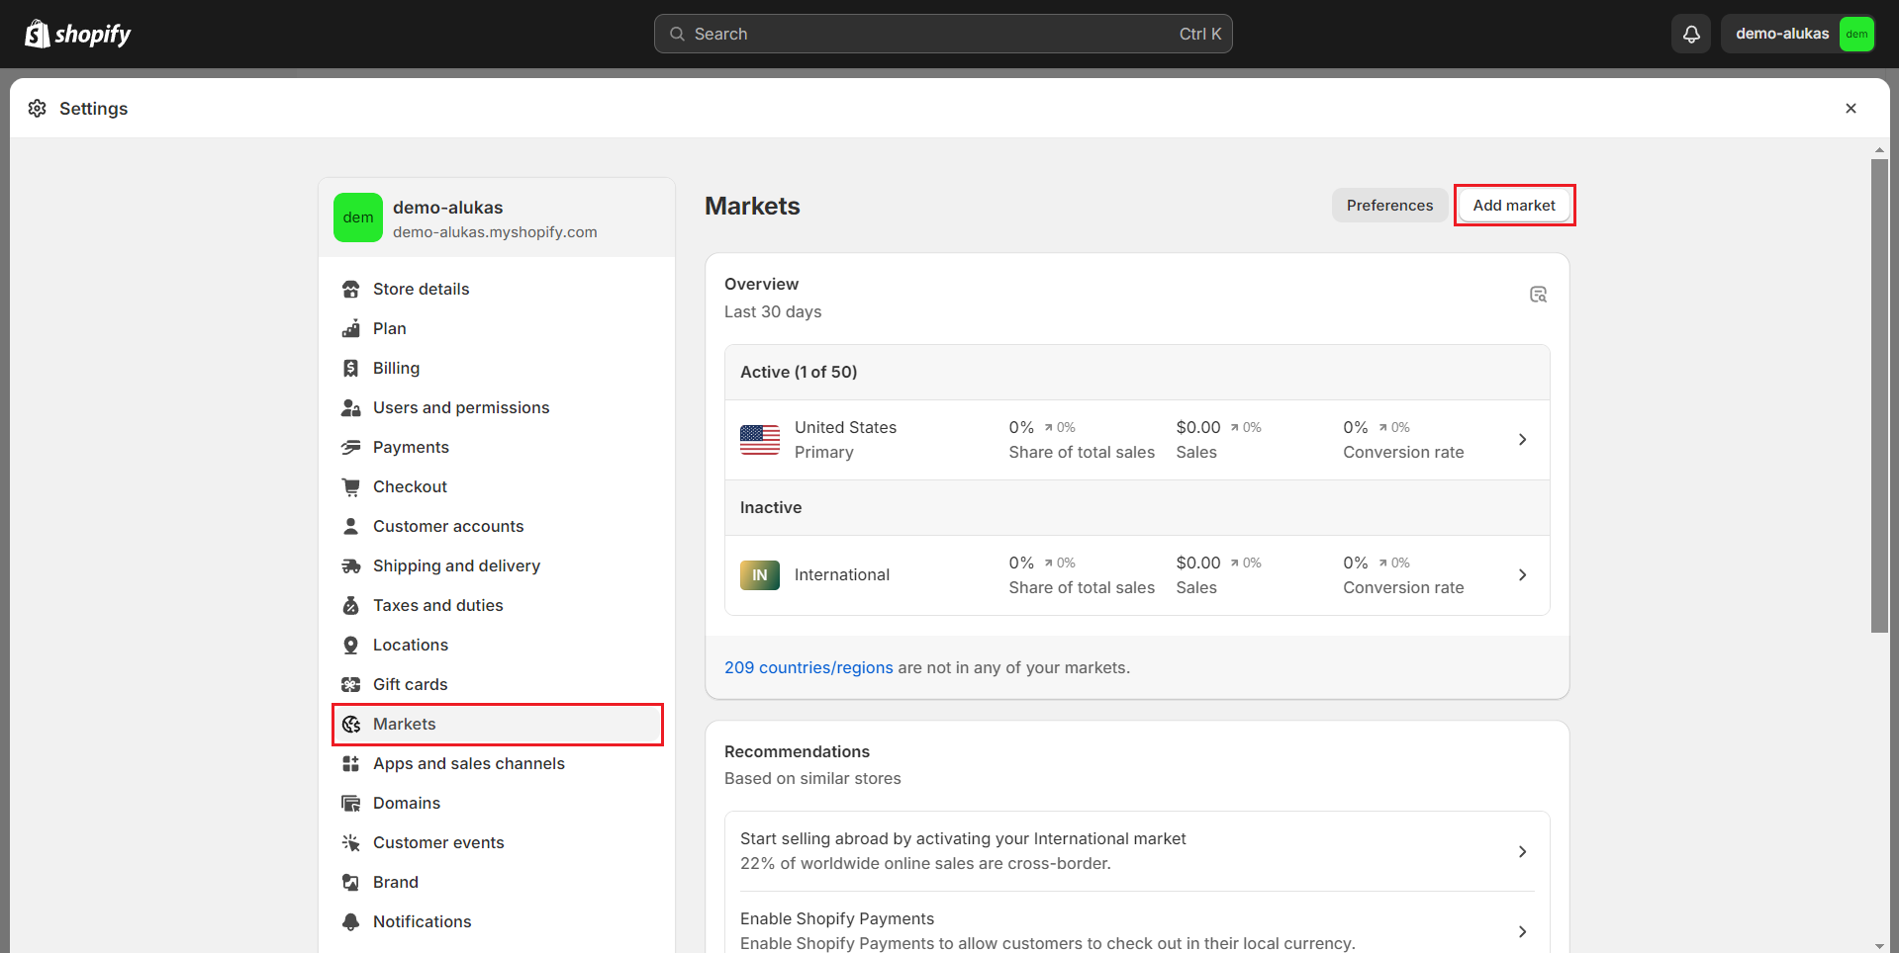Expand the United States market row chevron
Image resolution: width=1899 pixels, height=953 pixels.
point(1522,440)
